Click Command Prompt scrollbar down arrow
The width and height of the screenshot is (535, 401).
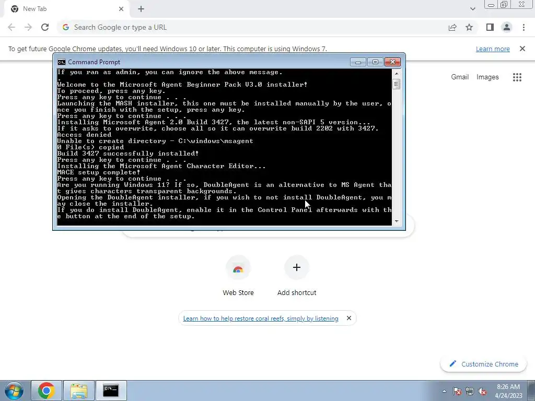[396, 221]
